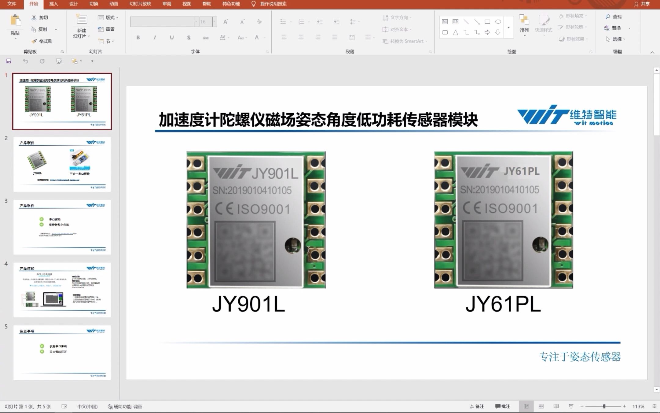Click the 格式刷 format painter icon

click(34, 41)
